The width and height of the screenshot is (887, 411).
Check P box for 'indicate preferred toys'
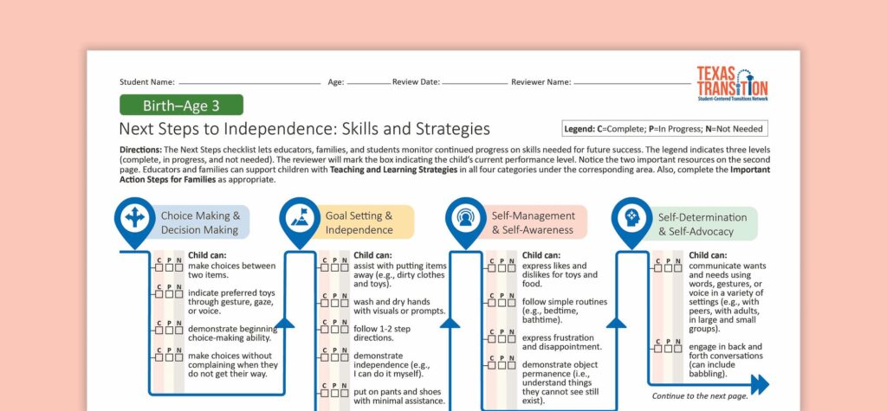[169, 294]
